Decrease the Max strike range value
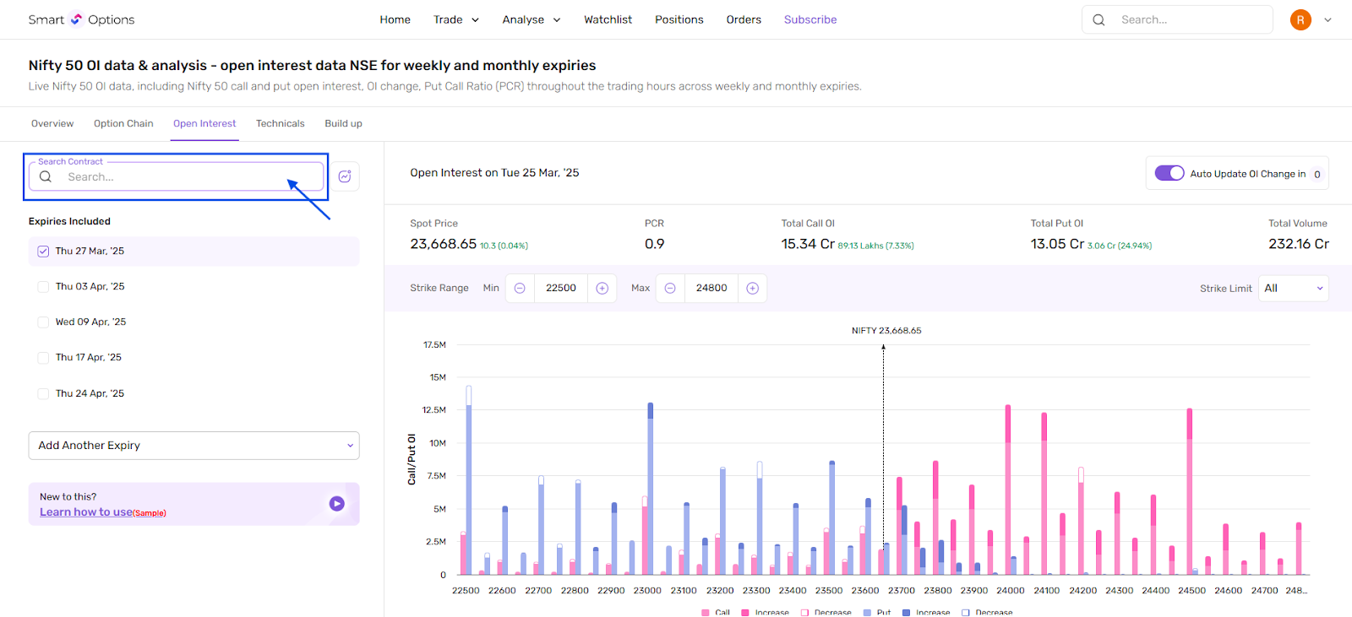The height and width of the screenshot is (617, 1352). coord(670,288)
